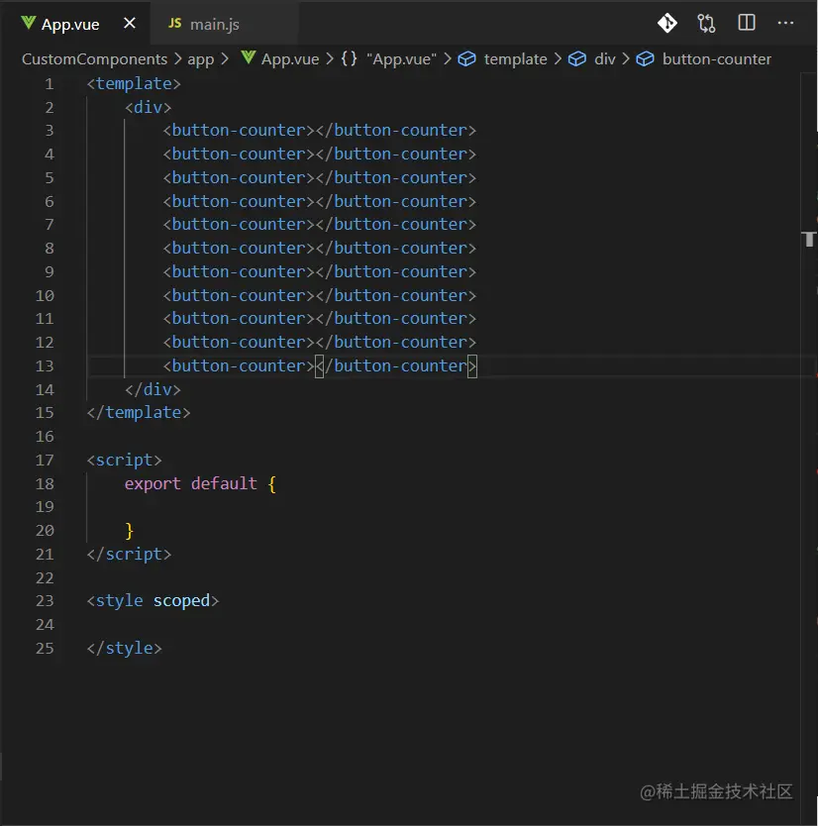Click button-counter tag on line 12
The width and height of the screenshot is (818, 826).
319,343
